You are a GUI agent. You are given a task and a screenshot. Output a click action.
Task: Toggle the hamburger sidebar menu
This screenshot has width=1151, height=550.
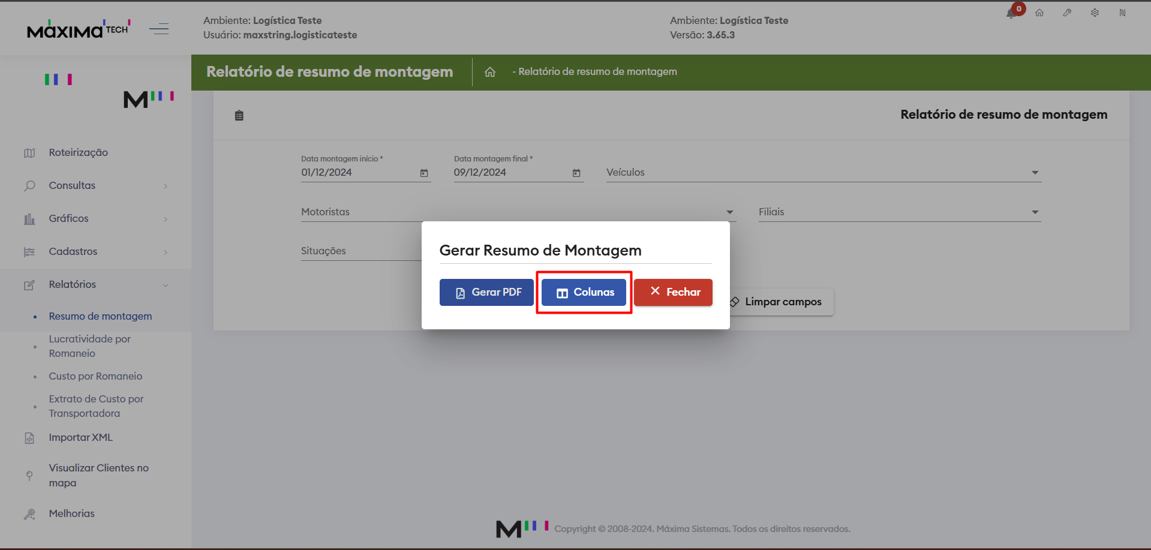(x=159, y=29)
